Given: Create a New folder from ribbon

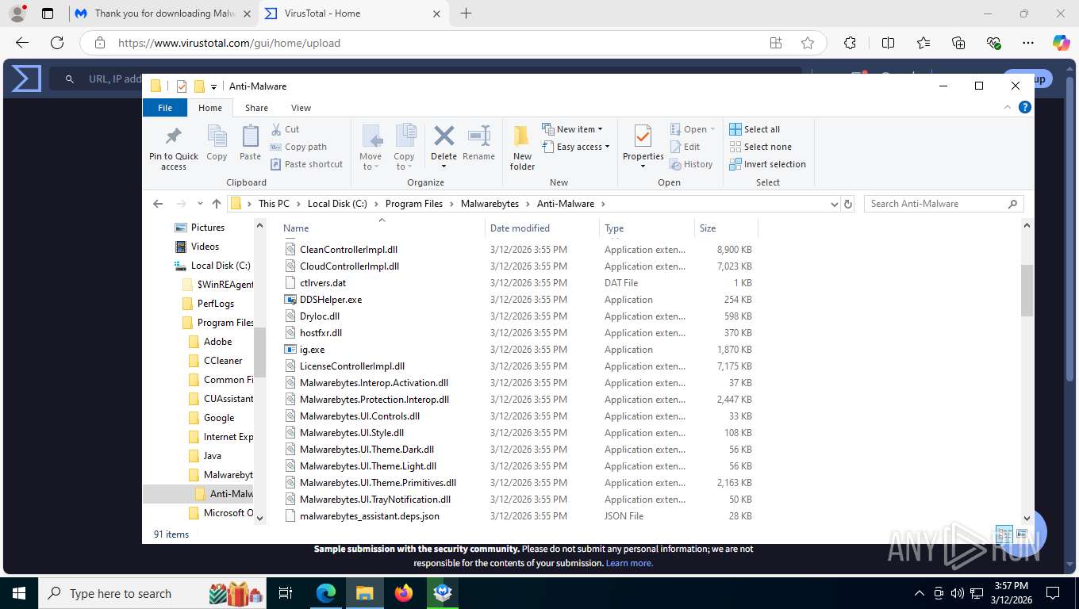Looking at the screenshot, I should (522, 147).
